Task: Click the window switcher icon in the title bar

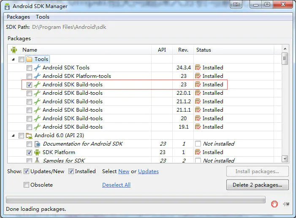Action: pyautogui.click(x=236, y=4)
